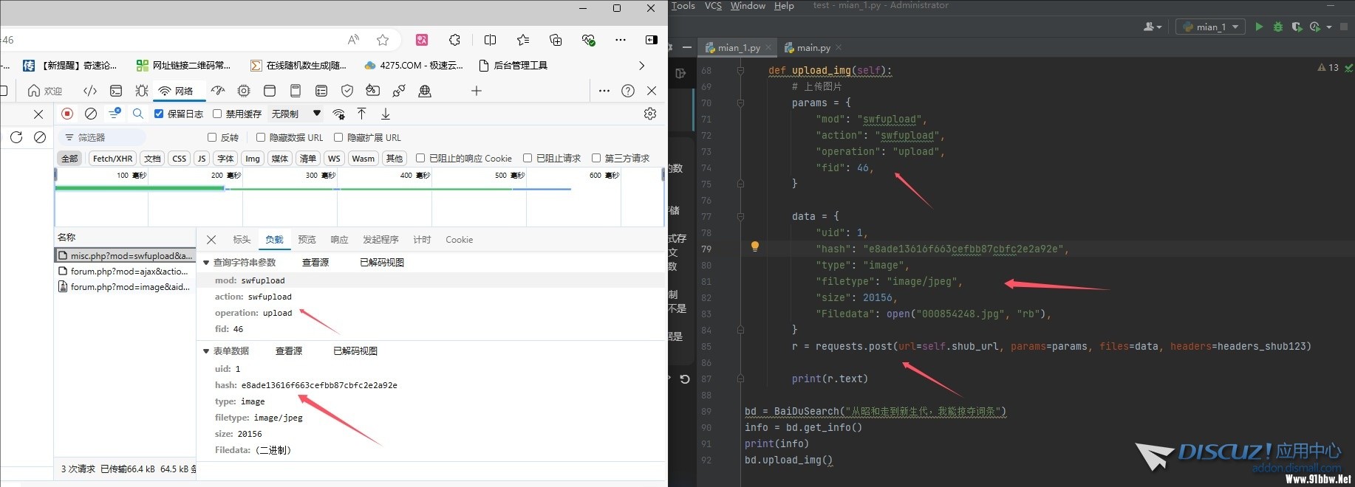Screen dimensions: 1355x487
Task: Clear the network log
Action: [91, 114]
